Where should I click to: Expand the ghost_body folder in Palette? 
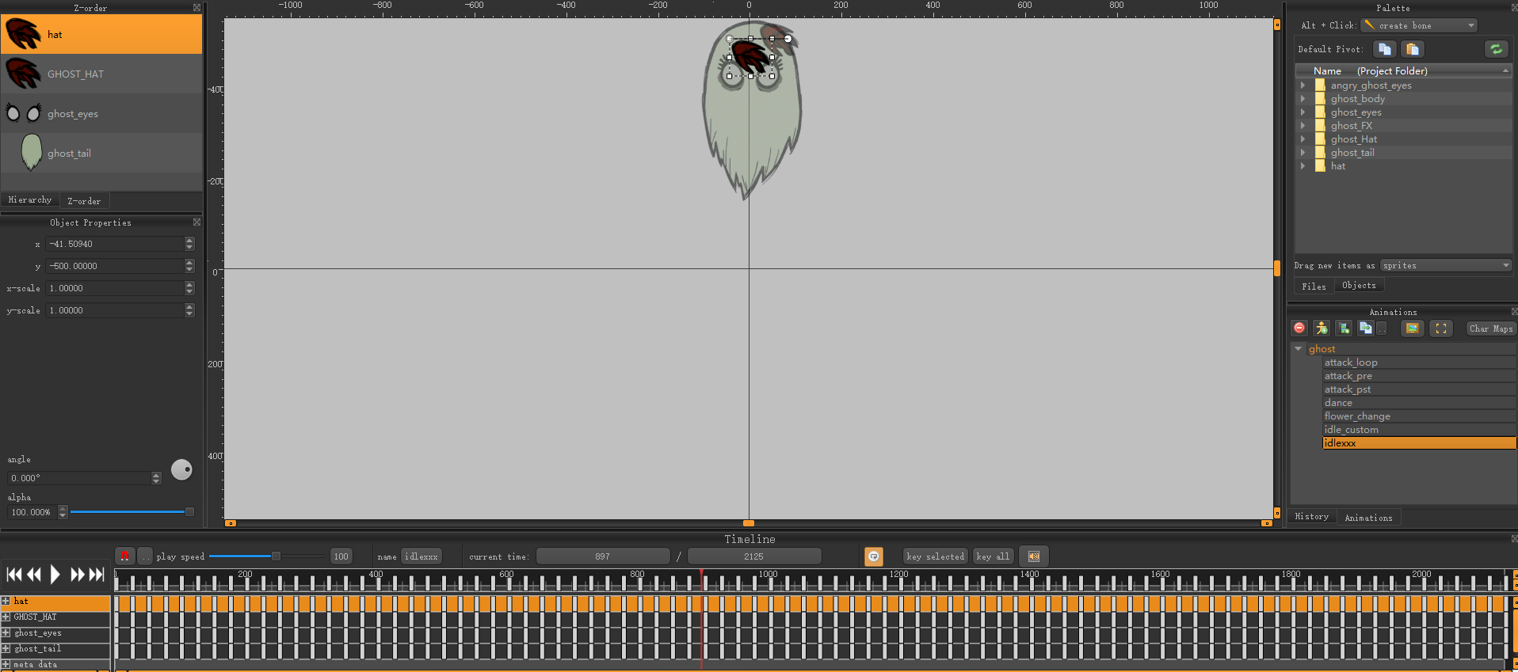(x=1303, y=99)
